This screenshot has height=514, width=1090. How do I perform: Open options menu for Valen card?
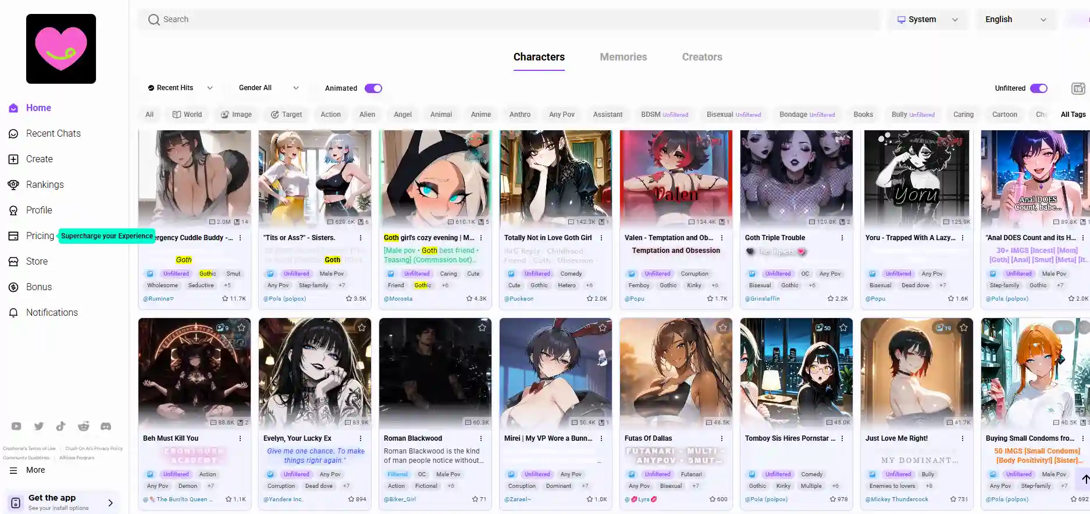[722, 238]
